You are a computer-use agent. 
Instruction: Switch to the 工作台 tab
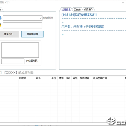77,9
